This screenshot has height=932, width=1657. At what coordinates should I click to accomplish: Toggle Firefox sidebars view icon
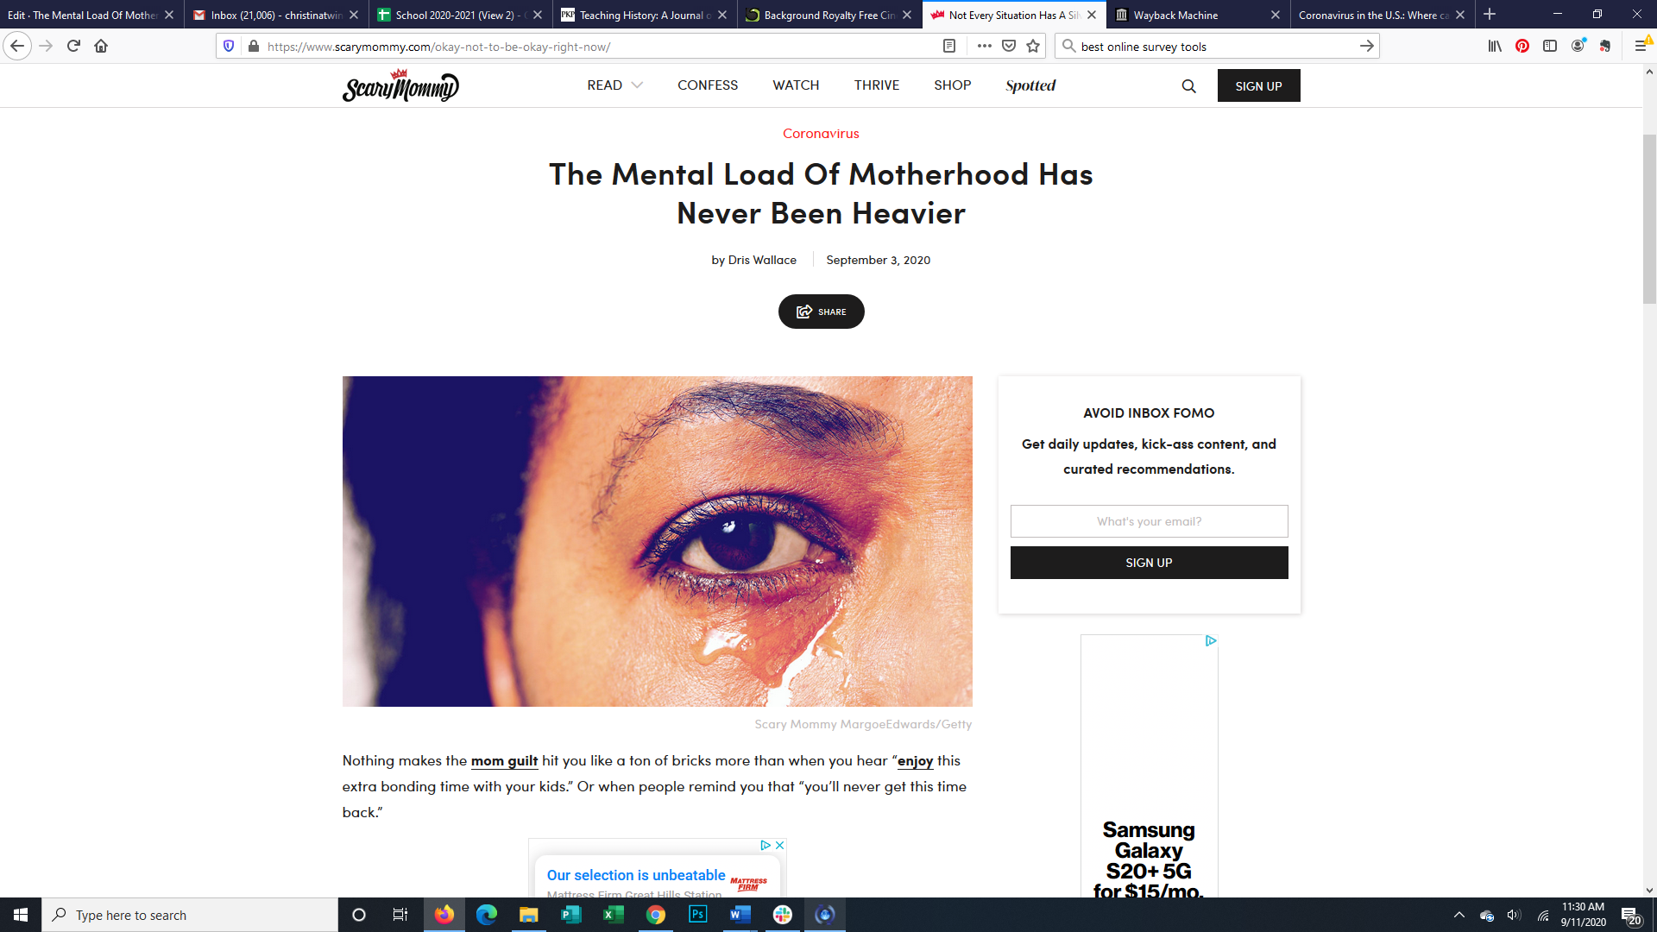click(x=1550, y=47)
